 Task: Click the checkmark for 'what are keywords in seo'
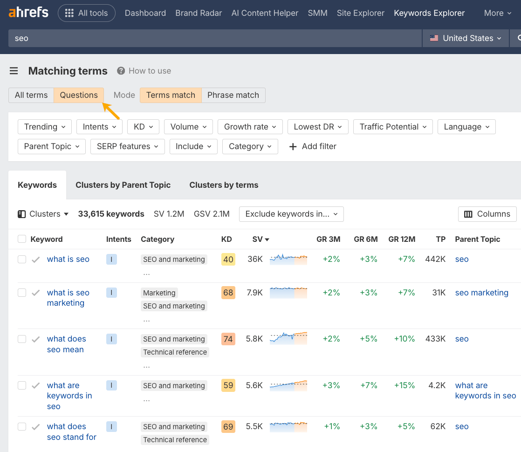(35, 385)
